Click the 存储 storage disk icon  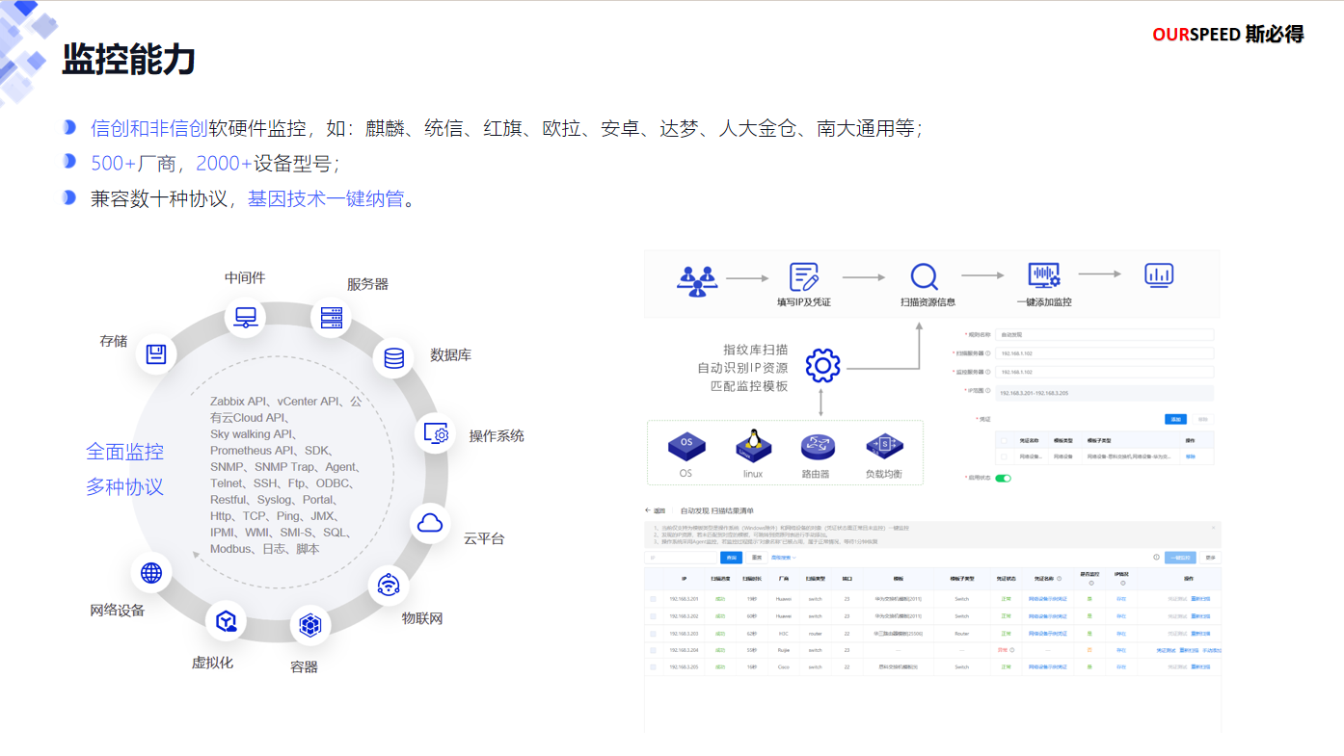point(156,353)
